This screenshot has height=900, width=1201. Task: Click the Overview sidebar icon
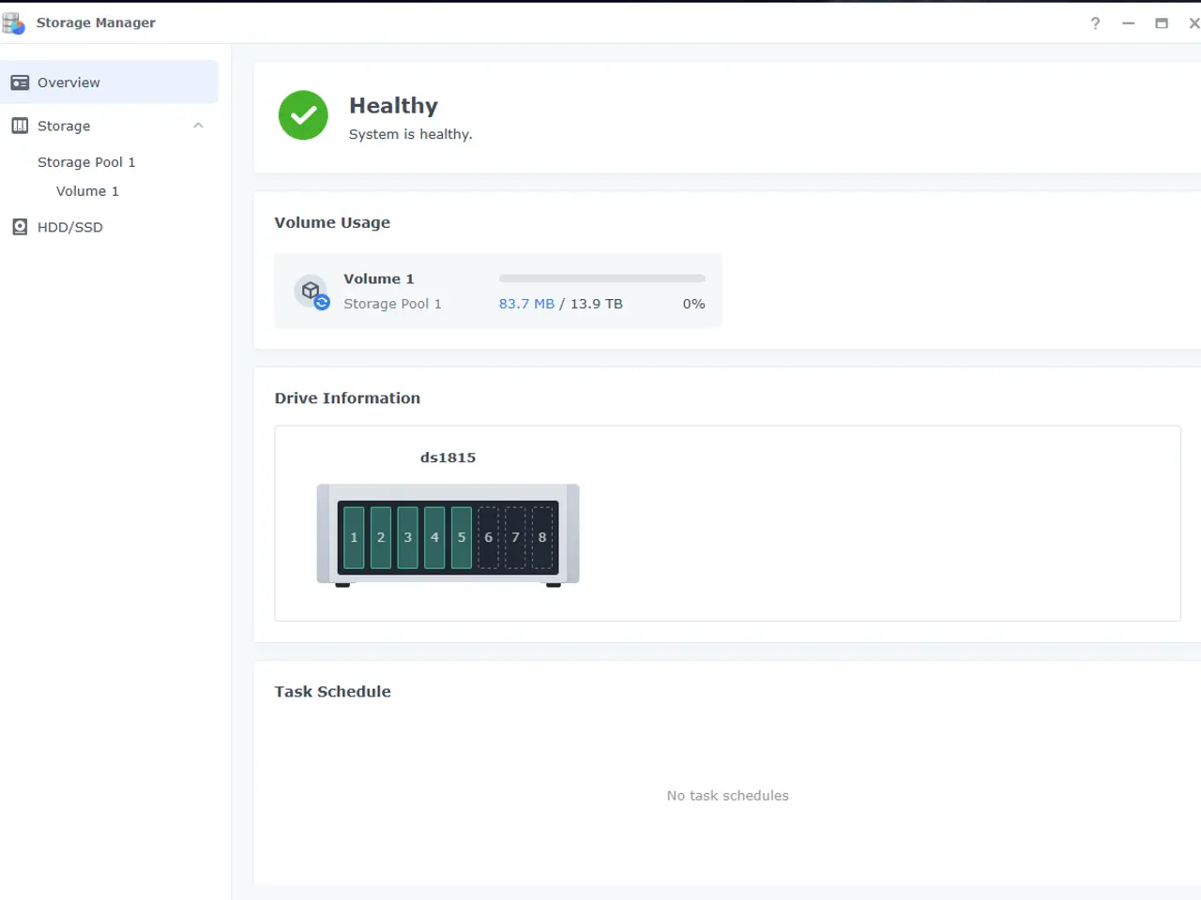pos(20,82)
